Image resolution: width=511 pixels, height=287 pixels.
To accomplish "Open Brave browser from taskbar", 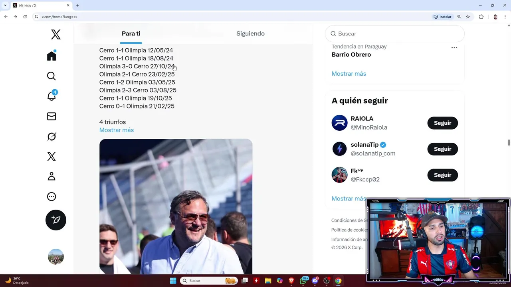I will click(291, 281).
